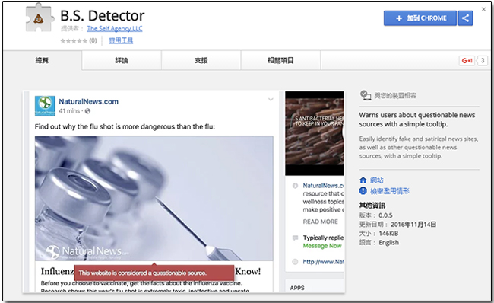This screenshot has height=303, width=494.
Task: Click the 'Find out why the flu shot' text
Action: pyautogui.click(x=125, y=126)
